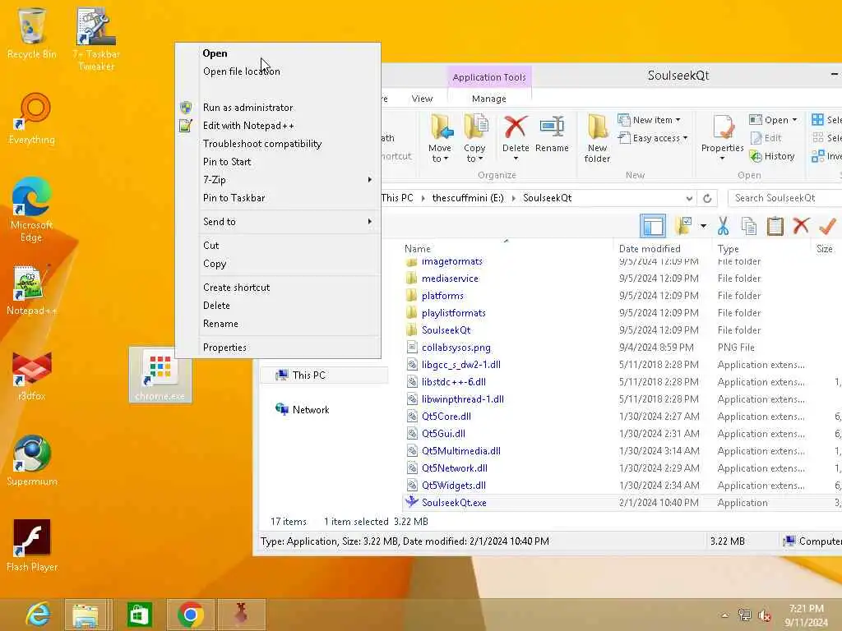The width and height of the screenshot is (842, 631).
Task: Select the chrome.exe desktop shortcut
Action: (160, 375)
